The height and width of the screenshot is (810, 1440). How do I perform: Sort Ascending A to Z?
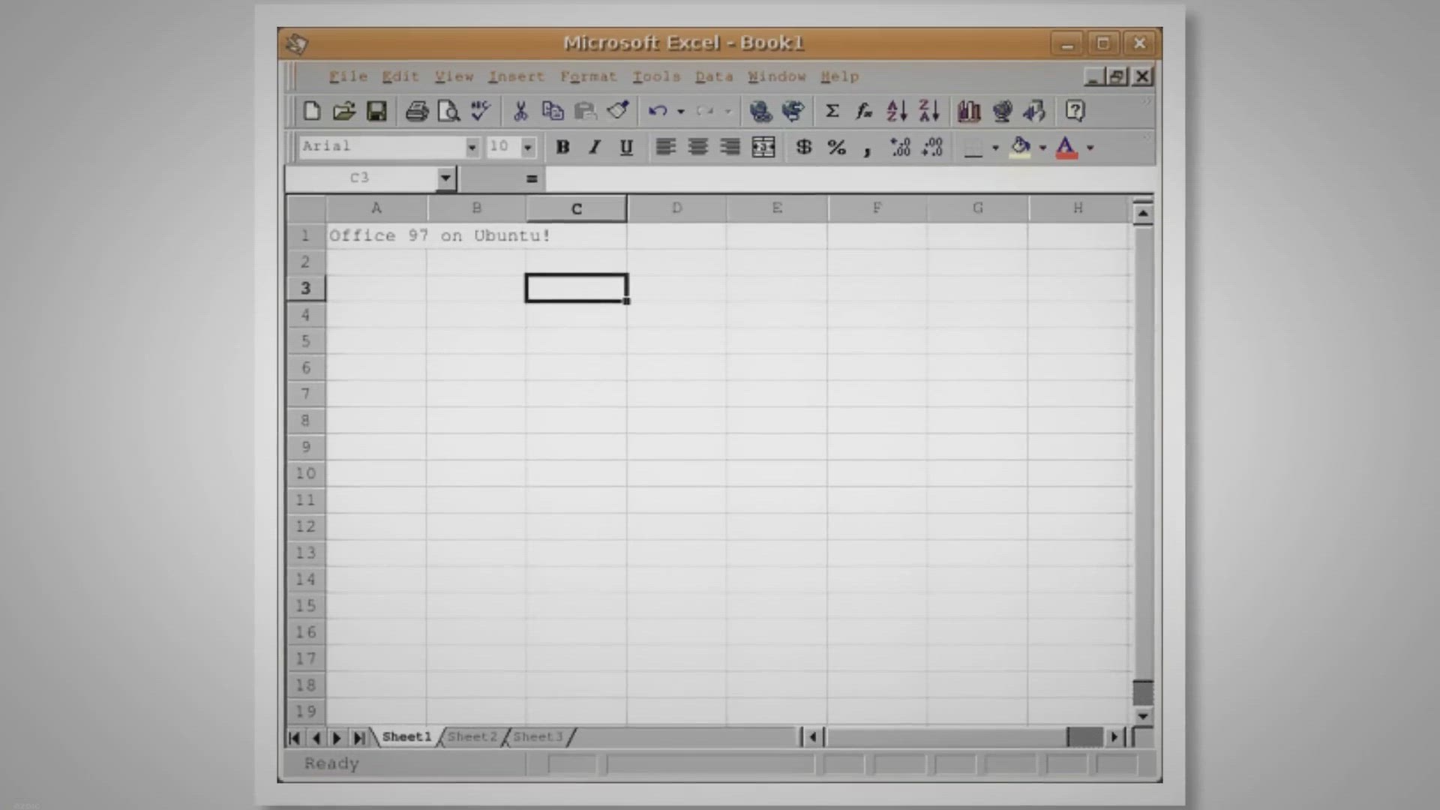coord(897,111)
